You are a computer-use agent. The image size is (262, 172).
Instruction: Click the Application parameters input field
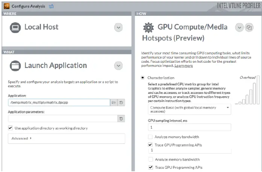[x=63, y=119]
